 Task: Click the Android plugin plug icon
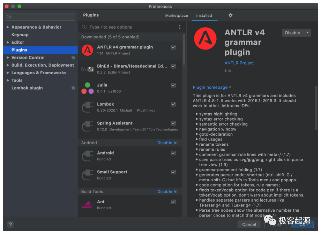pyautogui.click(x=88, y=156)
